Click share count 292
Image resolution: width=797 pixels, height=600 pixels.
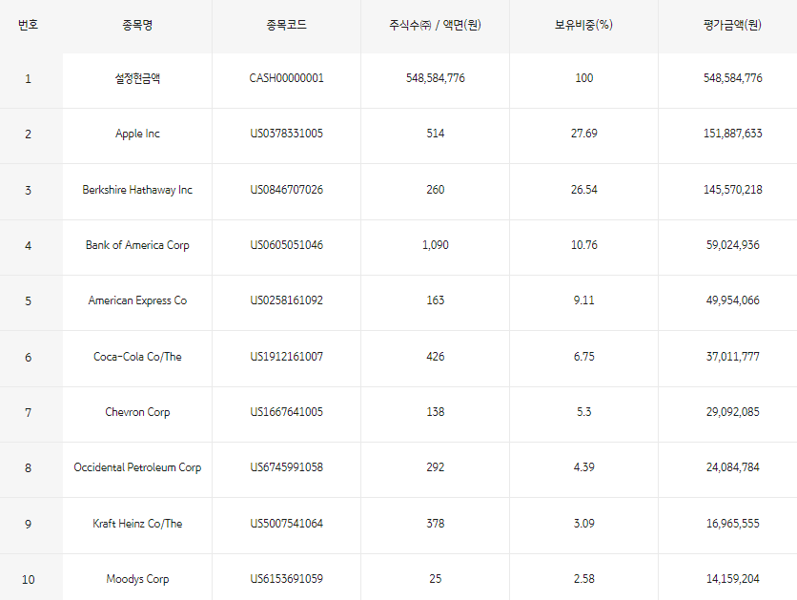pyautogui.click(x=435, y=467)
